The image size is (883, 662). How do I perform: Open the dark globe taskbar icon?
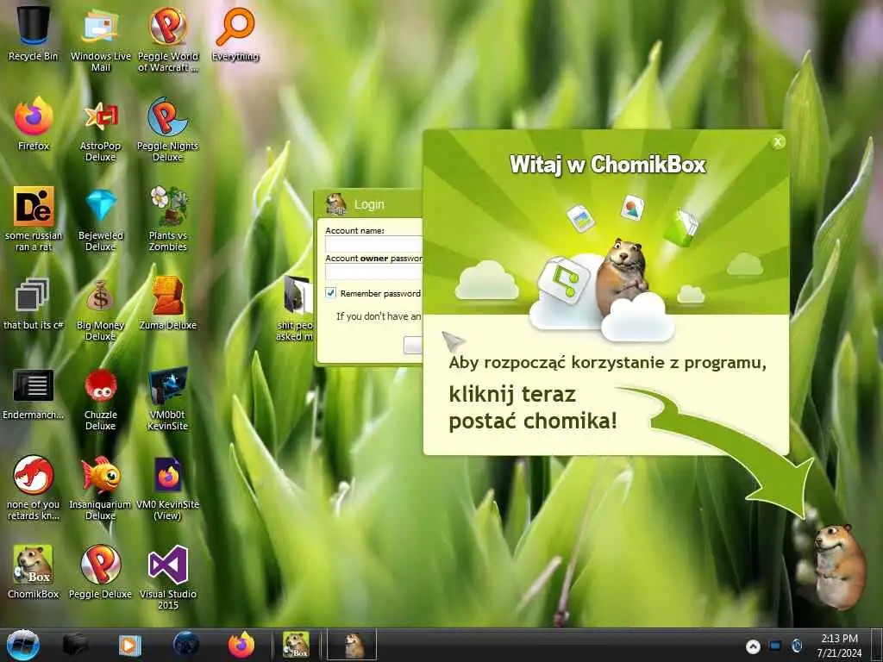[x=186, y=645]
